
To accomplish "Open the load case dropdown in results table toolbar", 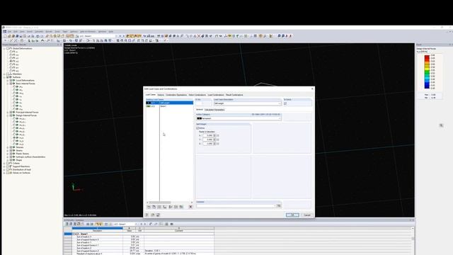I will click(125, 224).
